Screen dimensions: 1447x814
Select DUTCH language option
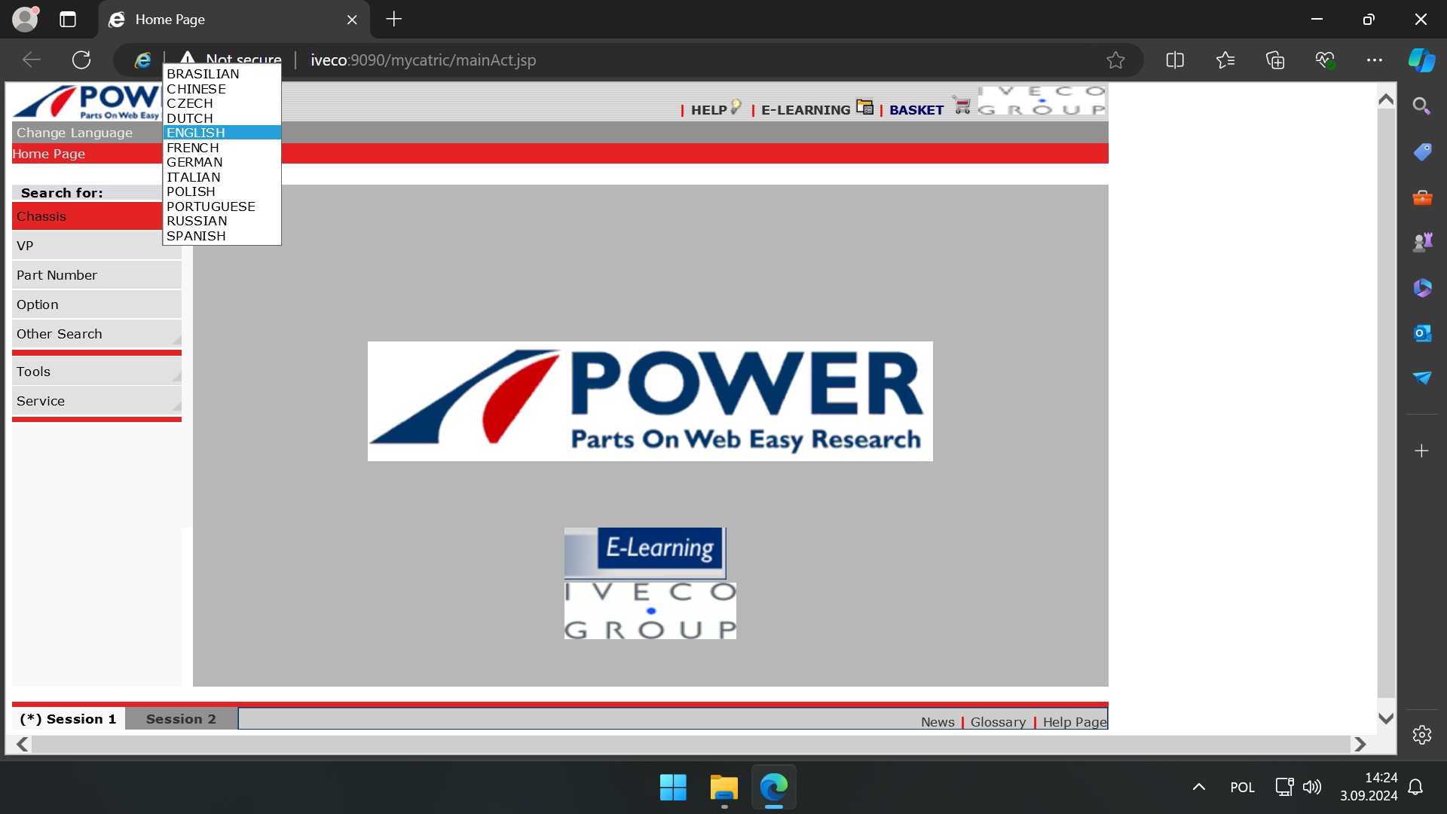(x=222, y=118)
